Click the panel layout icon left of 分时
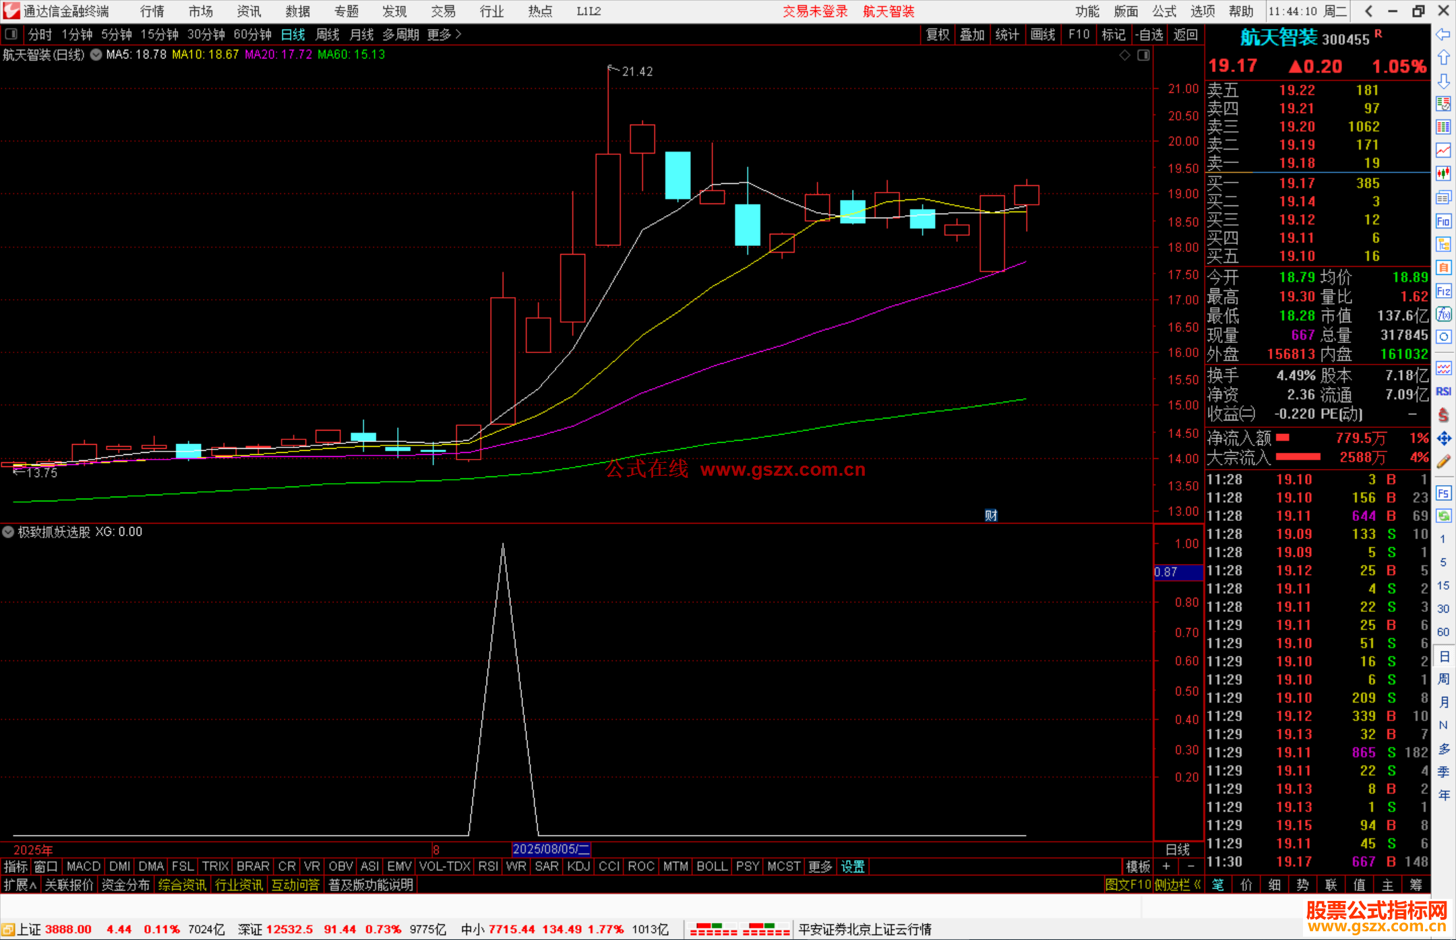Screen dimensions: 1456x940 click(11, 34)
